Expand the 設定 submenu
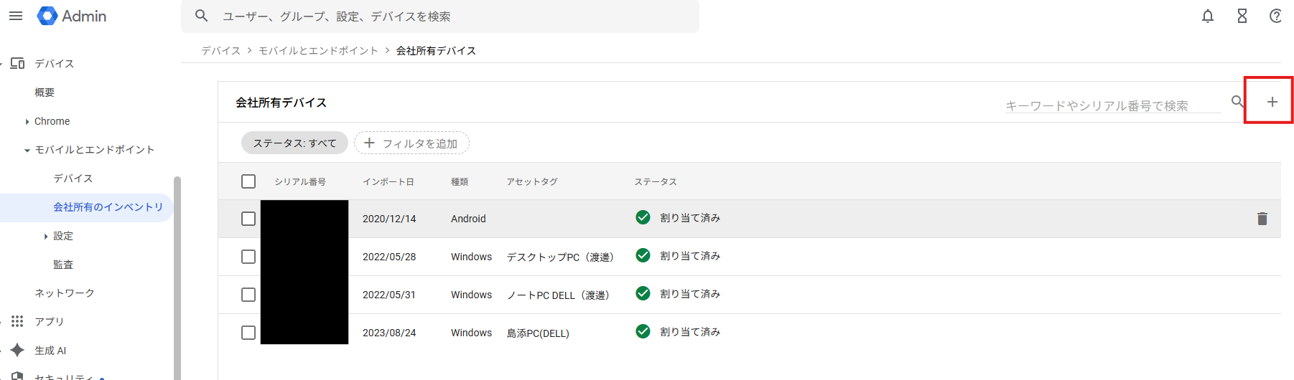The image size is (1294, 380). click(x=46, y=237)
